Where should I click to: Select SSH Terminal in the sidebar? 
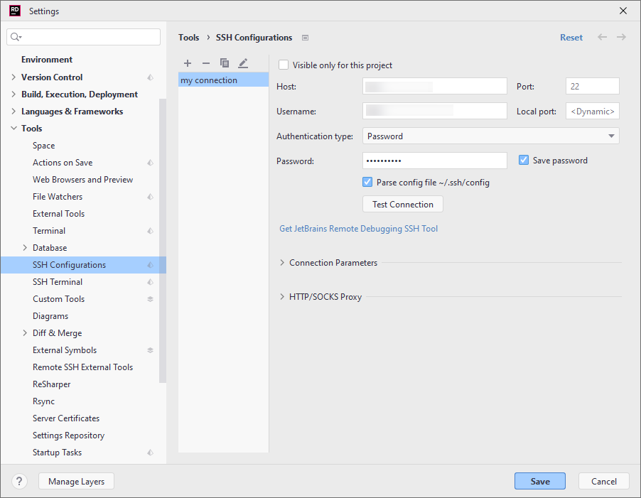[x=55, y=281]
